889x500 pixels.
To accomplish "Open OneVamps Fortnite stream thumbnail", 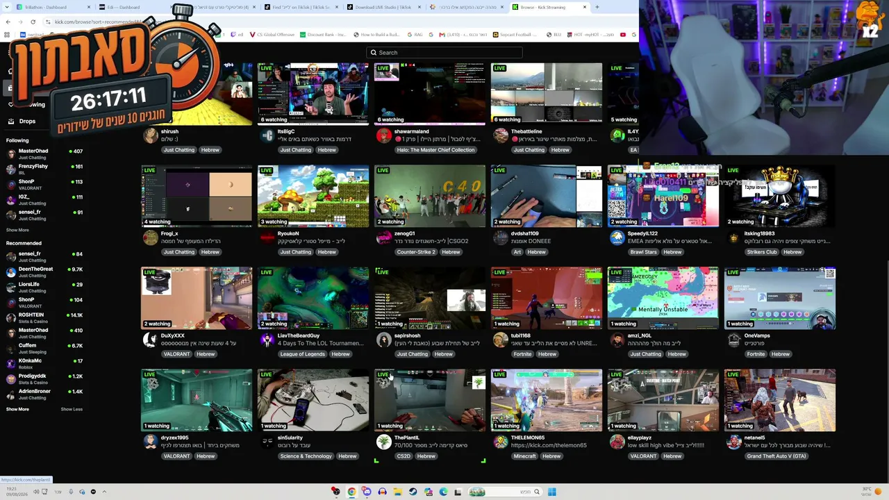I will (780, 299).
